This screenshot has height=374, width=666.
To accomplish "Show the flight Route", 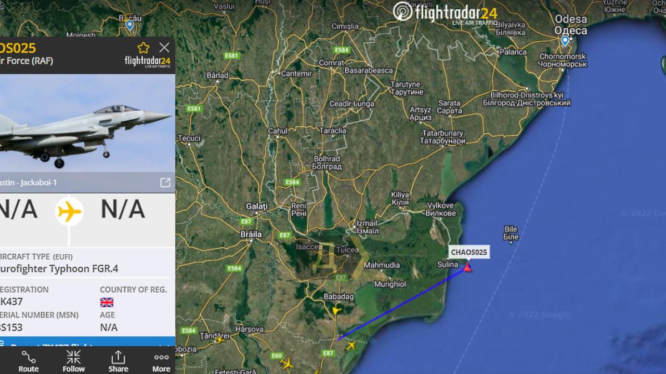I will coord(28,361).
